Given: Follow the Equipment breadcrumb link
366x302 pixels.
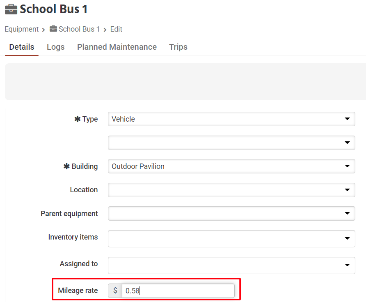Looking at the screenshot, I should (x=21, y=29).
